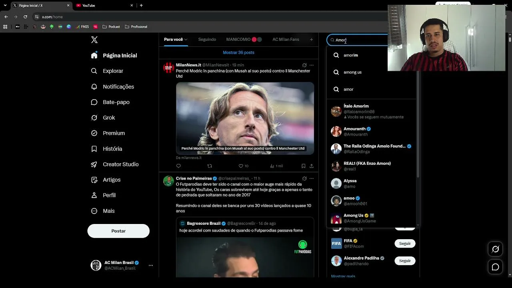Open The Raila Odinga Amolo Foundation result
The image size is (512, 288).
pyautogui.click(x=372, y=149)
